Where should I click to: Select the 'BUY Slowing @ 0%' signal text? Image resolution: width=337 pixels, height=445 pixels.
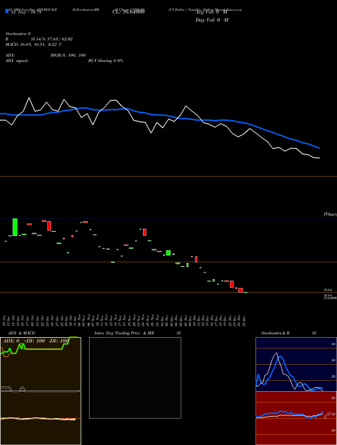click(106, 61)
